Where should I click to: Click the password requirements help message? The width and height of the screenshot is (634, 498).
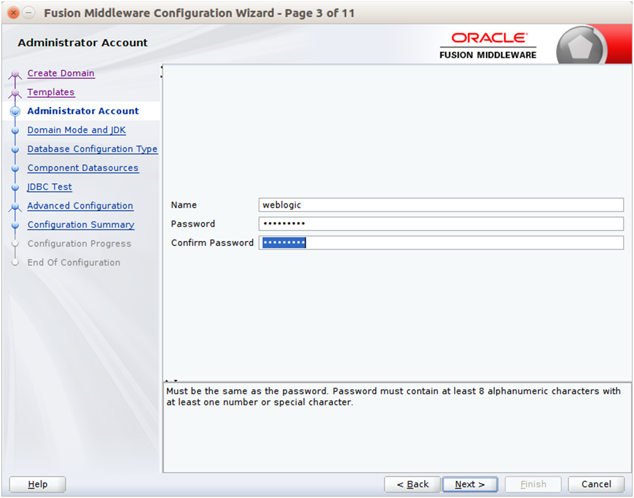tap(394, 396)
